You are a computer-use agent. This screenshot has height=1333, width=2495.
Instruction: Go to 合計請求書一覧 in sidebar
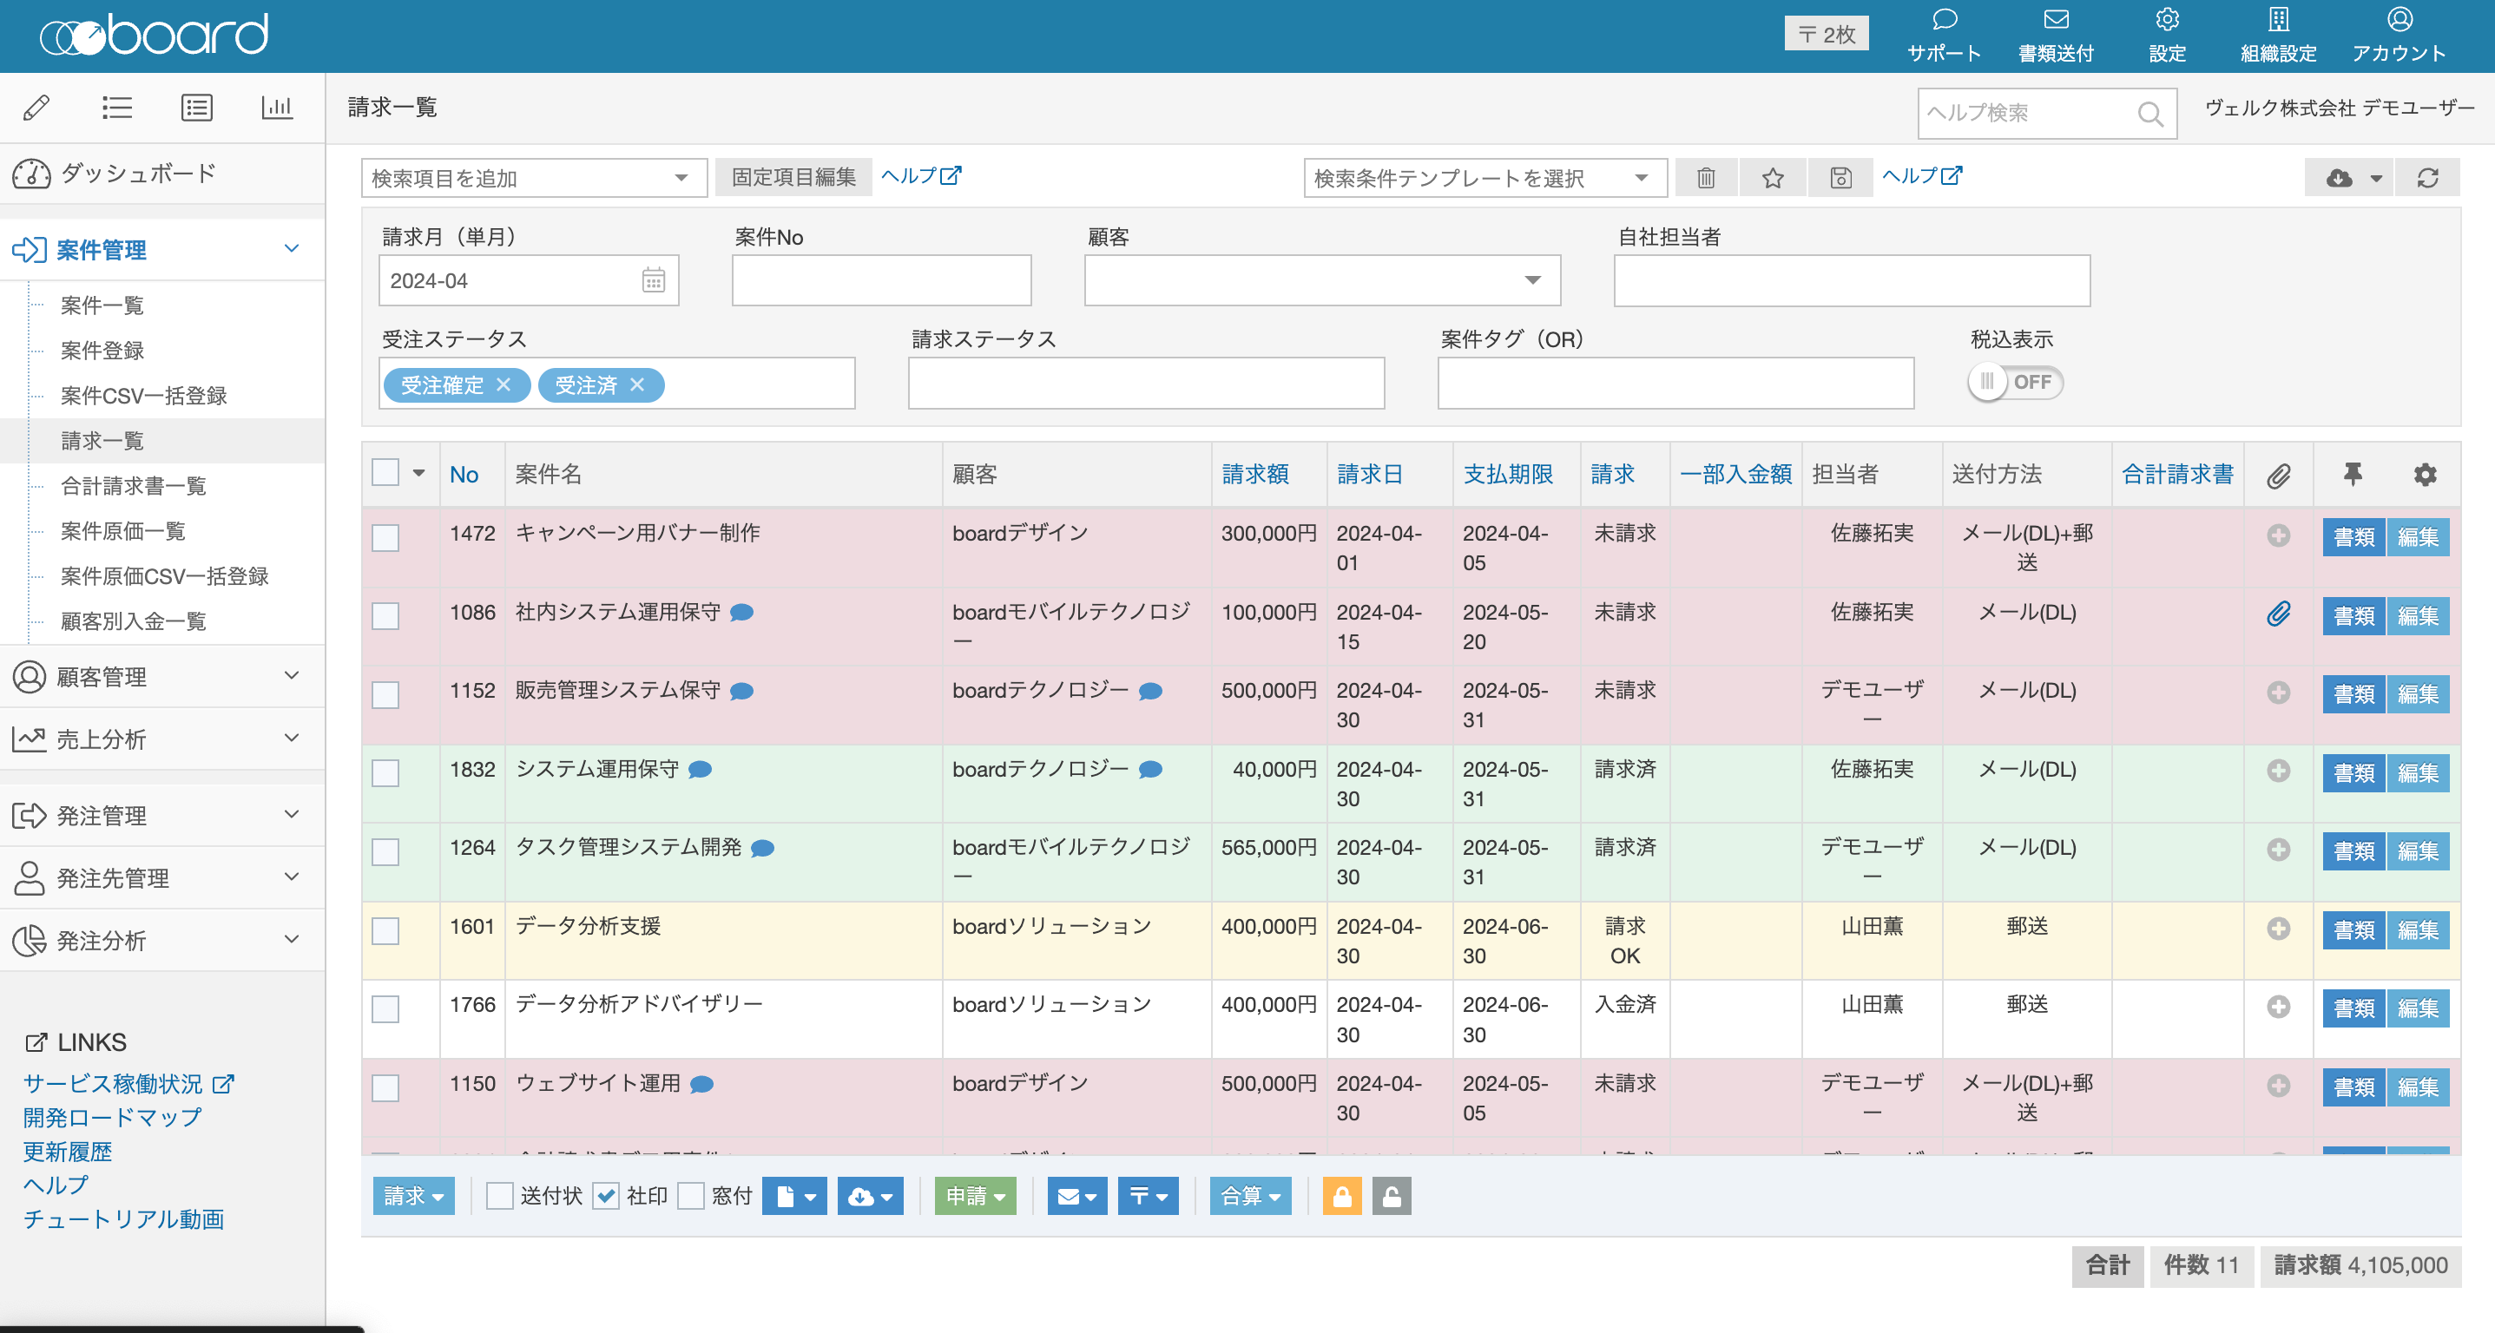pyautogui.click(x=134, y=486)
